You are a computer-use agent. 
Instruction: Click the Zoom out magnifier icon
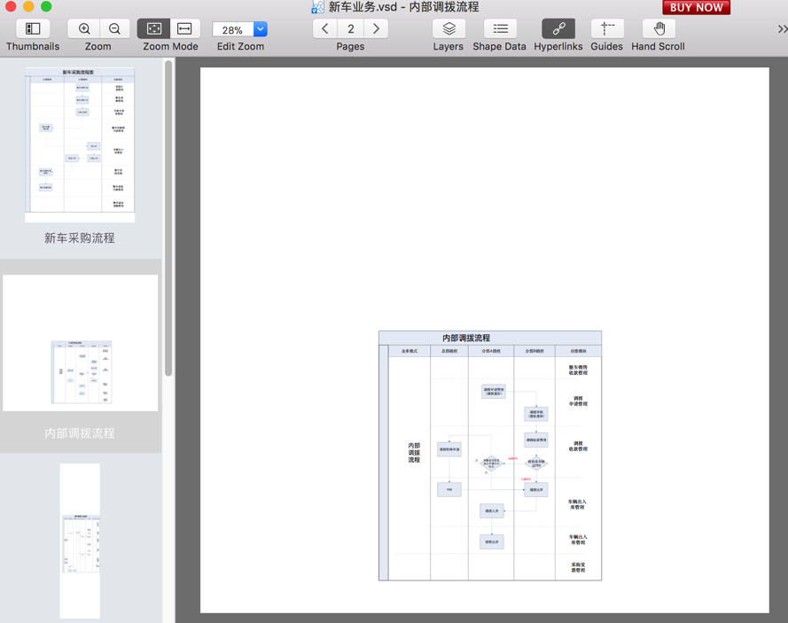click(x=114, y=28)
